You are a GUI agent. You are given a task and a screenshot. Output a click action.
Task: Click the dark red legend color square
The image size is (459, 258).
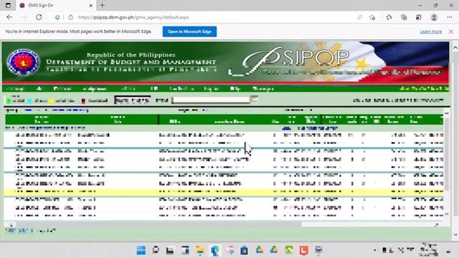pyautogui.click(x=83, y=101)
